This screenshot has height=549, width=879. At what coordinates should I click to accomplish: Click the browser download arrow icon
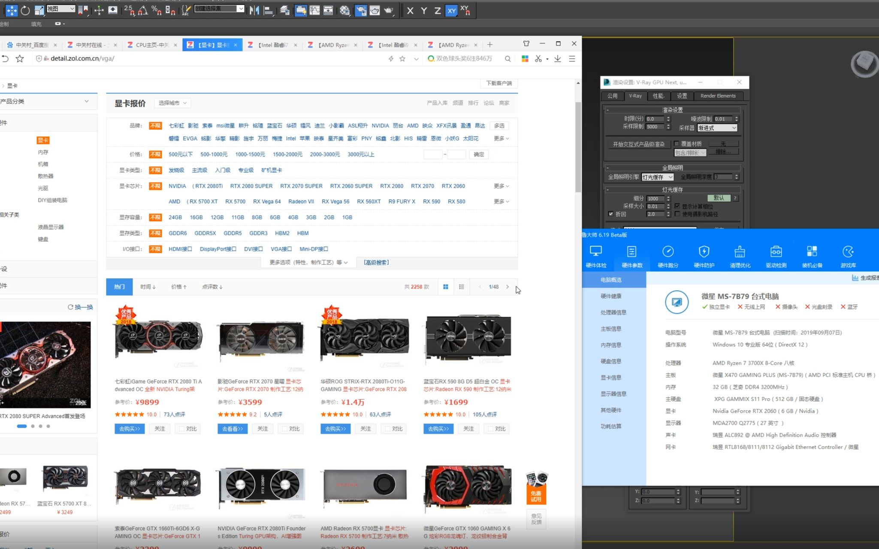557,59
